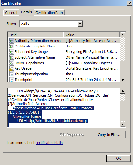Click the details pane scroll up arrow
This screenshot has width=133, height=165.
pyautogui.click(x=122, y=91)
